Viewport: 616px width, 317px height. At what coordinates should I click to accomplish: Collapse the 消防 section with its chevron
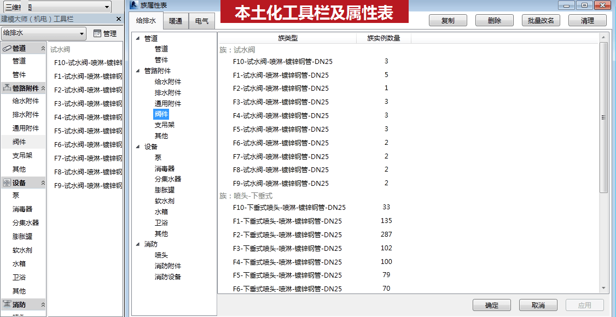[43, 304]
